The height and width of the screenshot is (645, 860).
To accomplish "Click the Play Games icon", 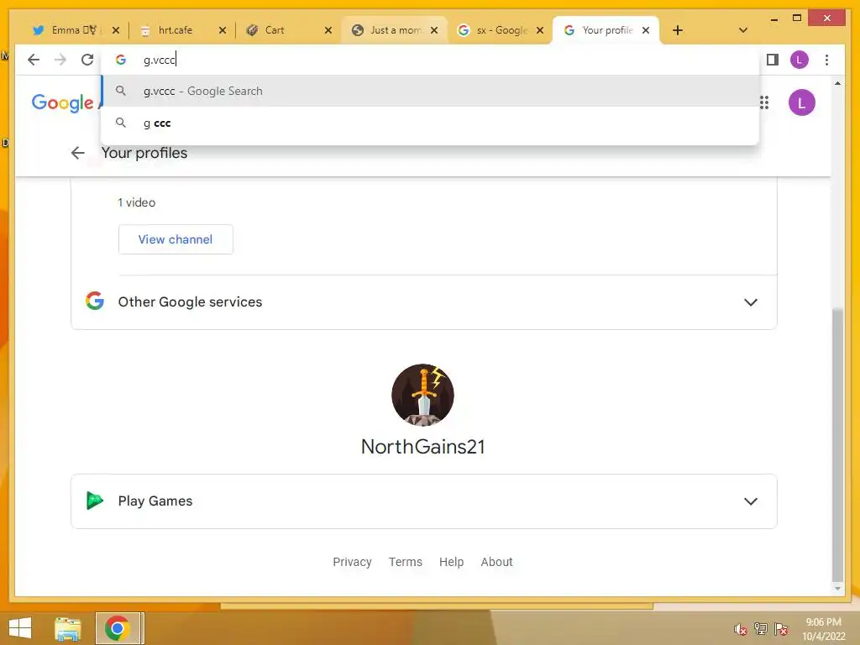I will 95,501.
